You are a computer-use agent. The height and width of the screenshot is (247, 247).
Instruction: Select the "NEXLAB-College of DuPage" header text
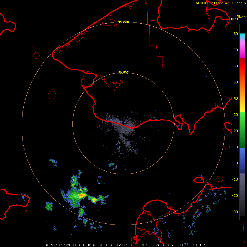click(219, 3)
